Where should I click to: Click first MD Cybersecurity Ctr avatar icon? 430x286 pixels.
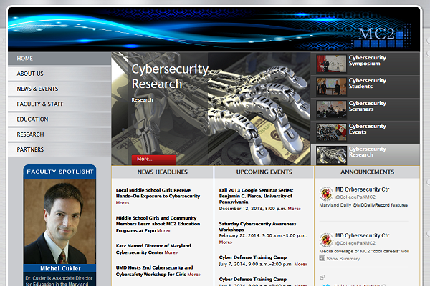[x=326, y=194]
